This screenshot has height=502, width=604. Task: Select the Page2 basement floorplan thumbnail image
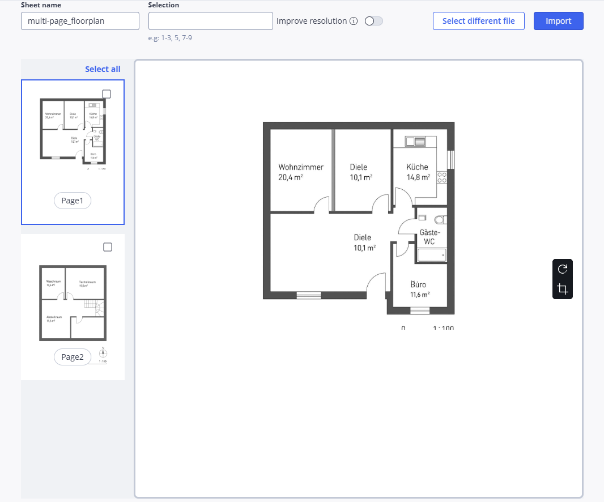click(x=72, y=303)
